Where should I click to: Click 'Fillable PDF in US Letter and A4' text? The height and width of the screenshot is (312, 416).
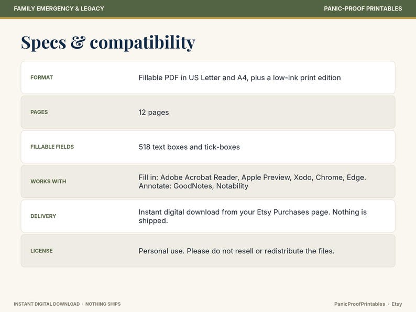coord(193,77)
